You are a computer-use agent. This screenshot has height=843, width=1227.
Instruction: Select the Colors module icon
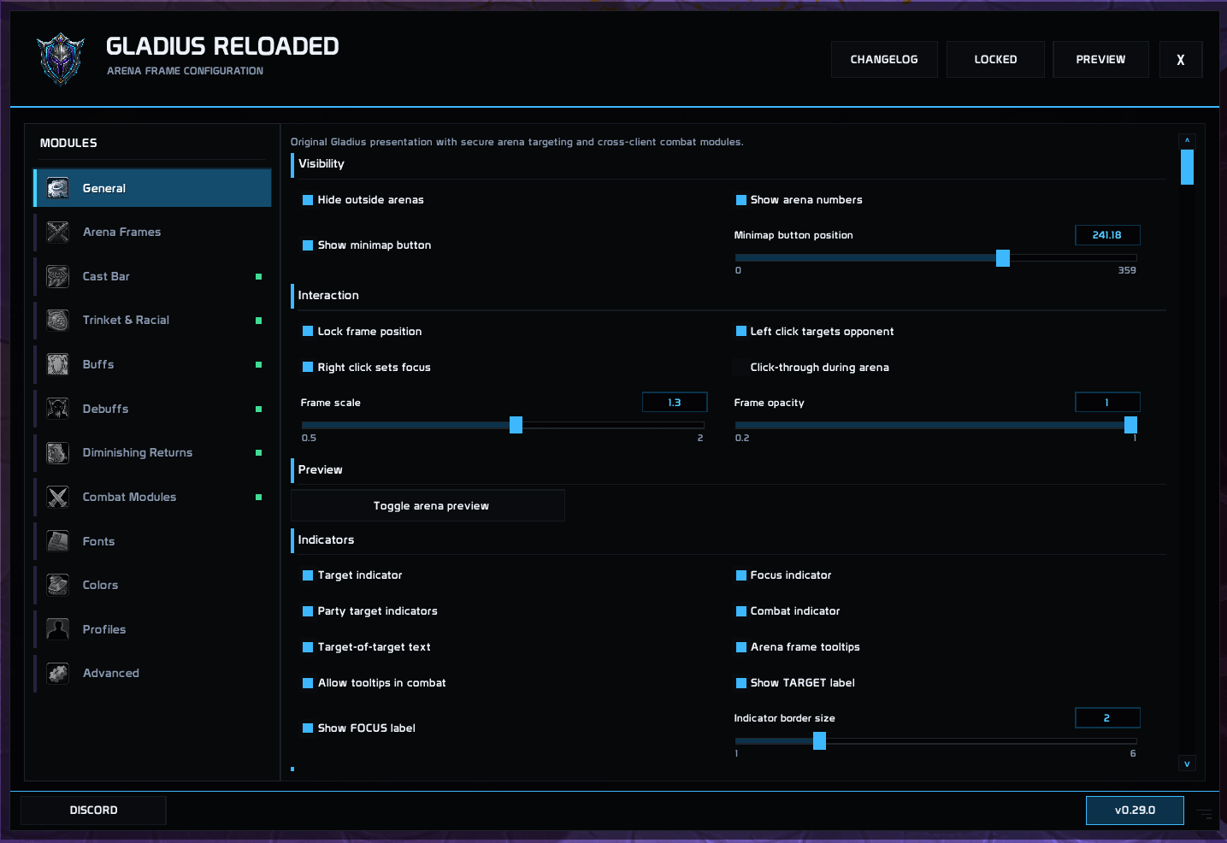57,585
